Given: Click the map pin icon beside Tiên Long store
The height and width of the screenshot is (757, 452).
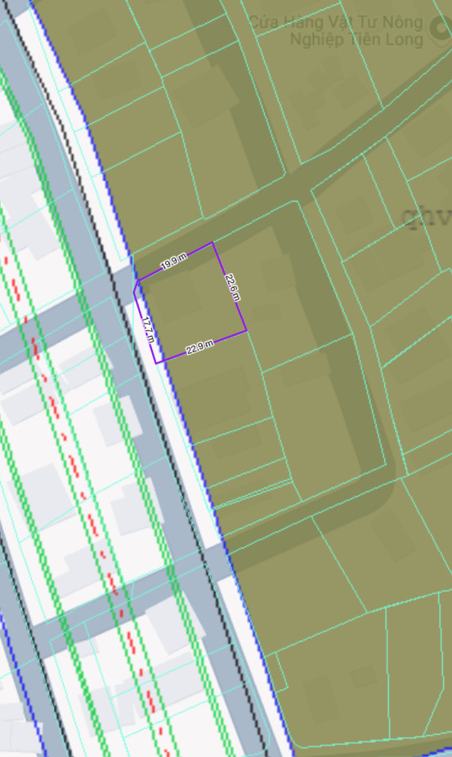Looking at the screenshot, I should [x=442, y=28].
